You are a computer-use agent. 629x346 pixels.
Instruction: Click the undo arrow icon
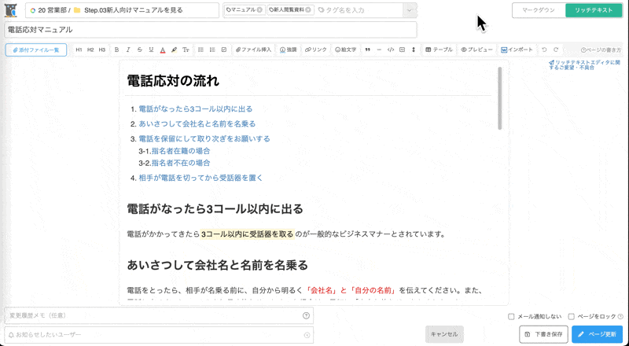pyautogui.click(x=545, y=50)
